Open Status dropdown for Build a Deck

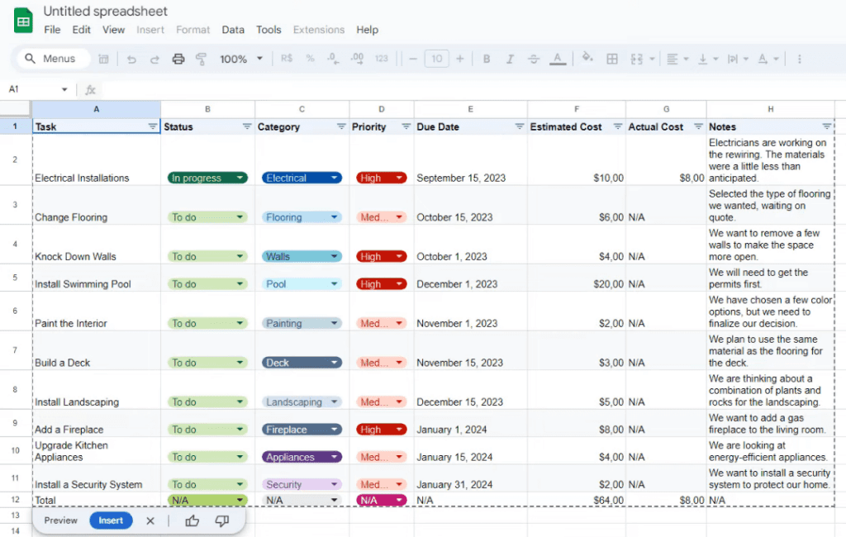pos(207,363)
